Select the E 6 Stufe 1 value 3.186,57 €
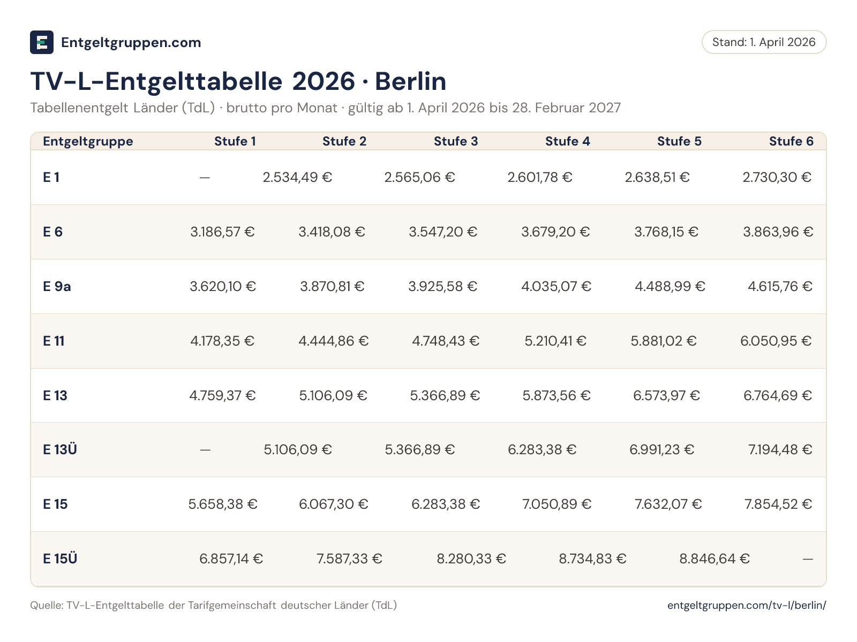This screenshot has width=857, height=642. 222,232
